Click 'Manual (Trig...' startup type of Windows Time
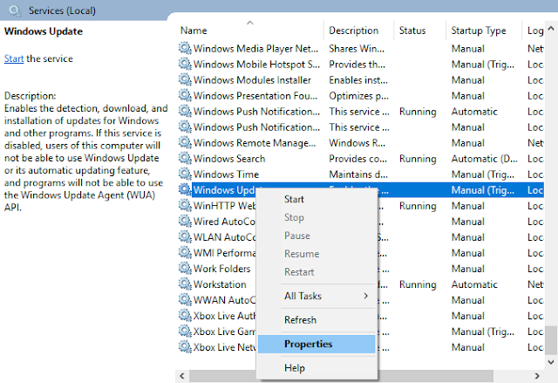Image resolution: width=558 pixels, height=383 pixels. tap(482, 174)
